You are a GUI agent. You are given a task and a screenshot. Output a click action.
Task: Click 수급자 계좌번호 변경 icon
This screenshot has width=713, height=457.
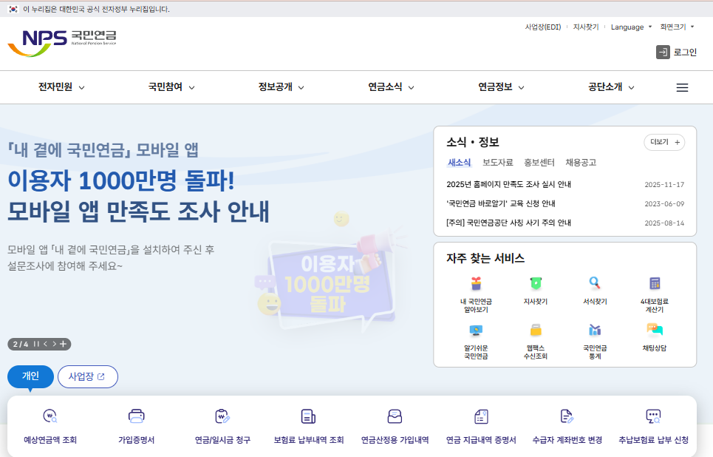click(567, 416)
